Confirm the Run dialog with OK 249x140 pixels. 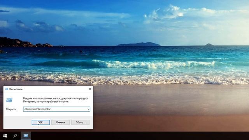pyautogui.click(x=40, y=122)
